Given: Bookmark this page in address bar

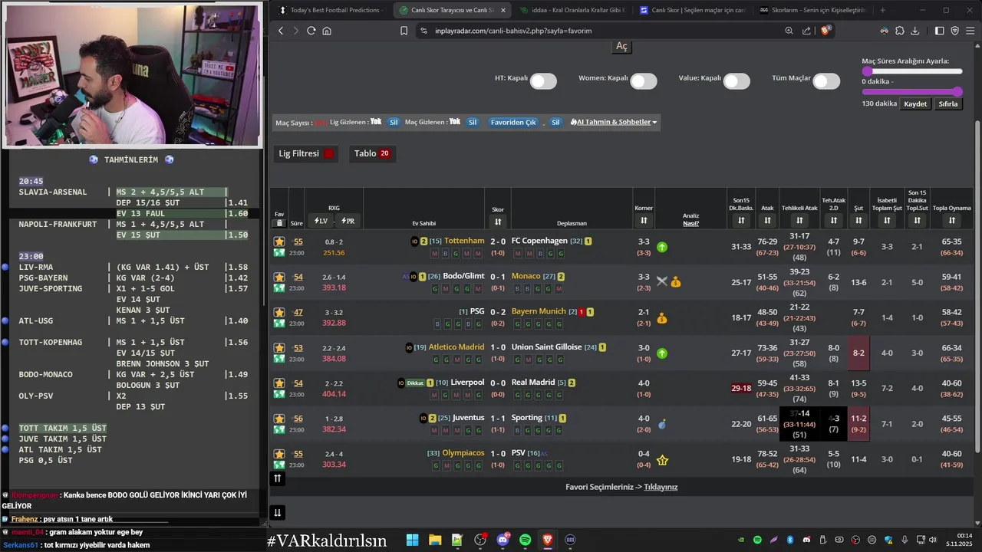Looking at the screenshot, I should point(404,31).
